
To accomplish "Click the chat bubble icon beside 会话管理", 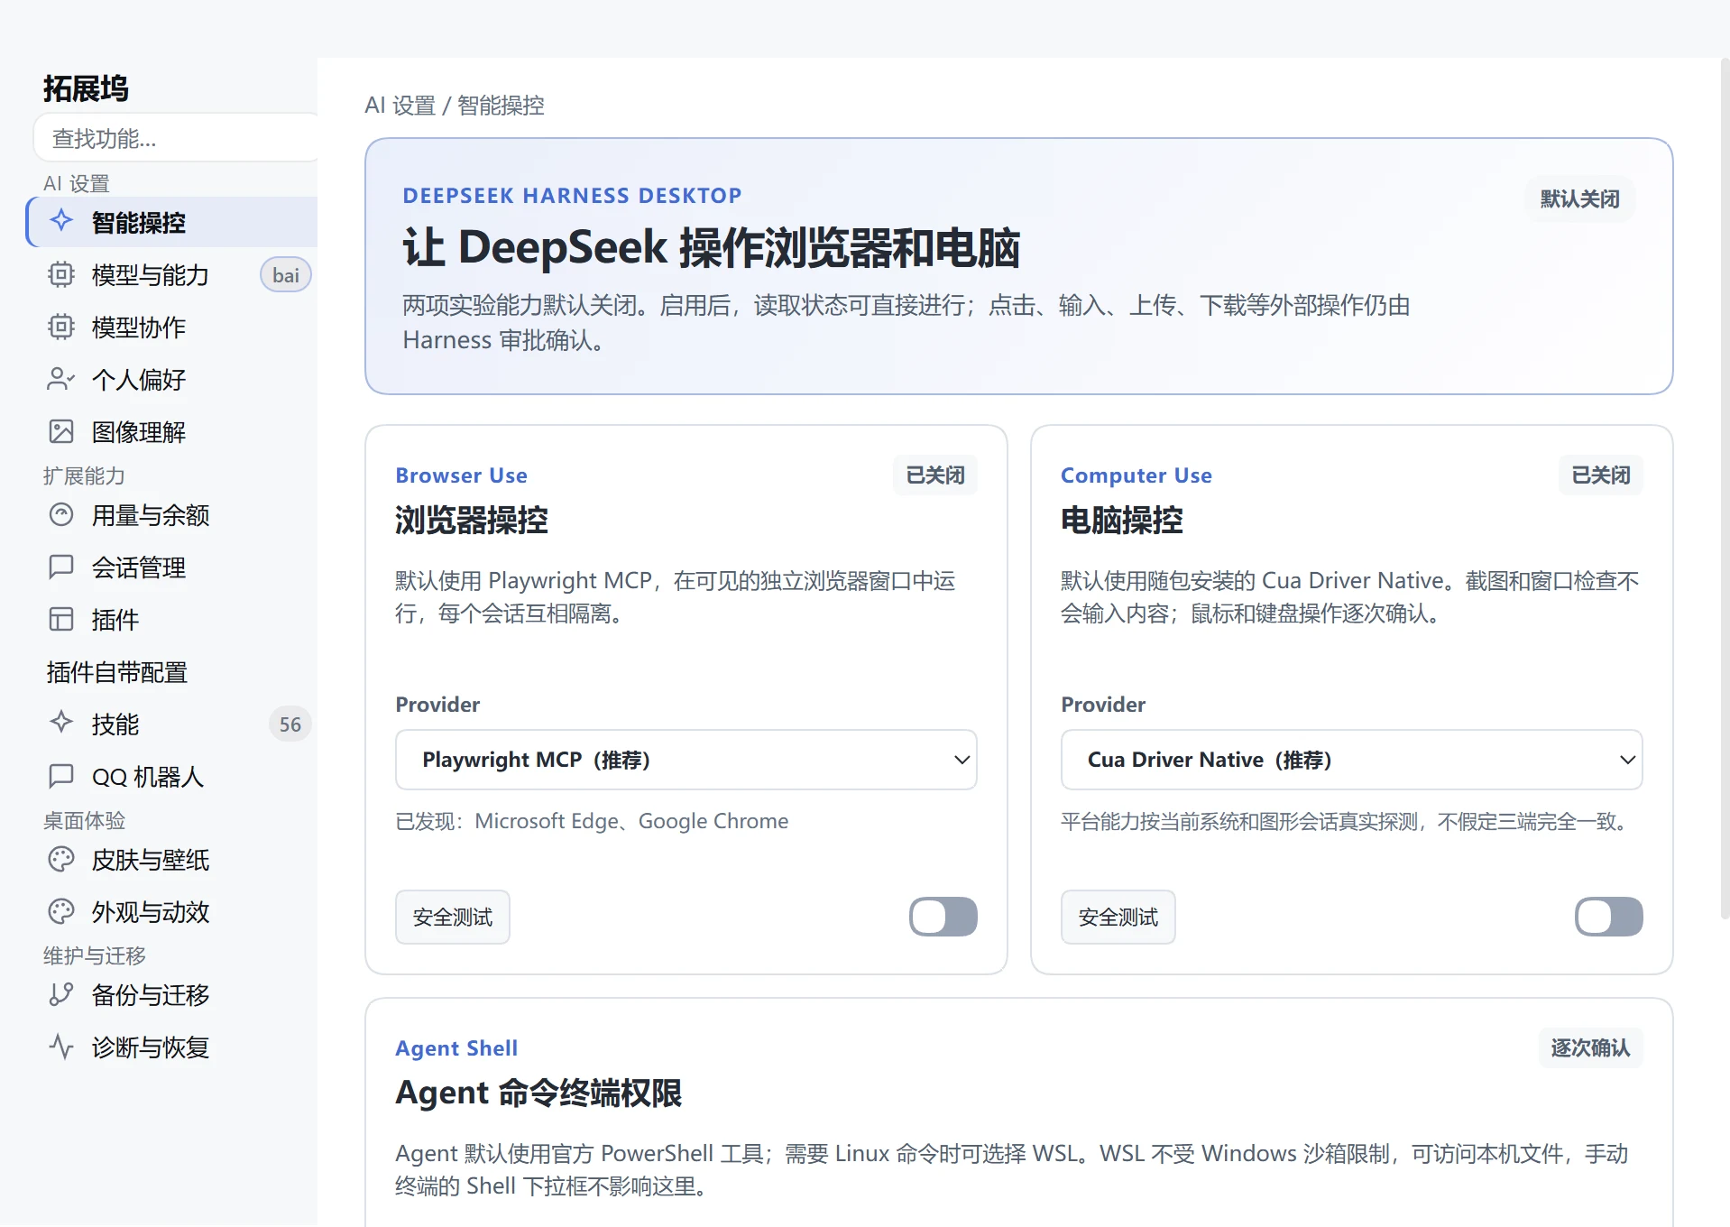I will click(61, 567).
